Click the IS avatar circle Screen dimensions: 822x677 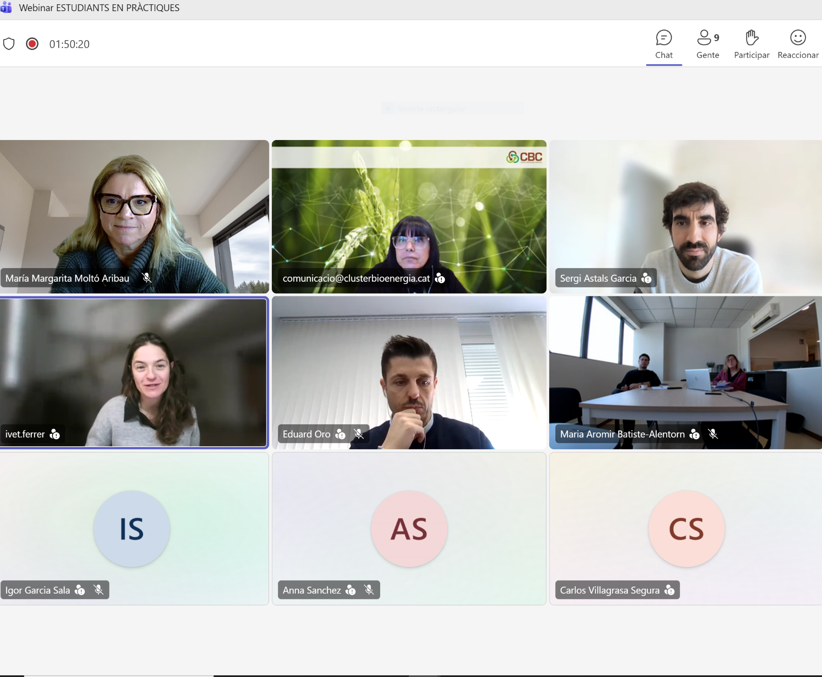coord(131,529)
